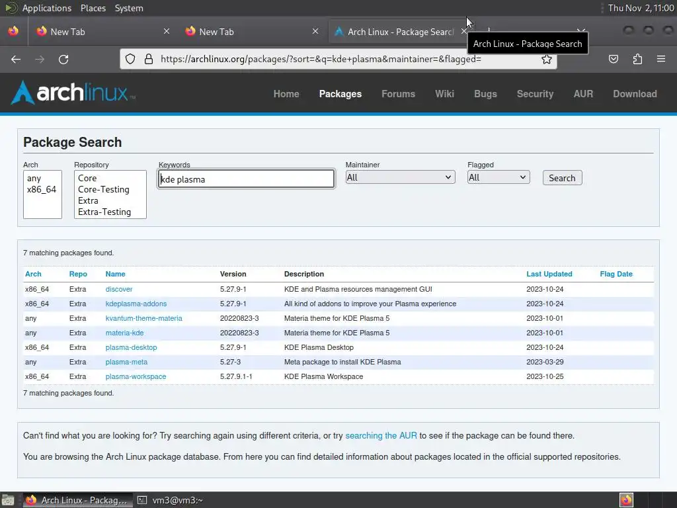Click the URL address bar
The width and height of the screenshot is (677, 508).
(338, 59)
